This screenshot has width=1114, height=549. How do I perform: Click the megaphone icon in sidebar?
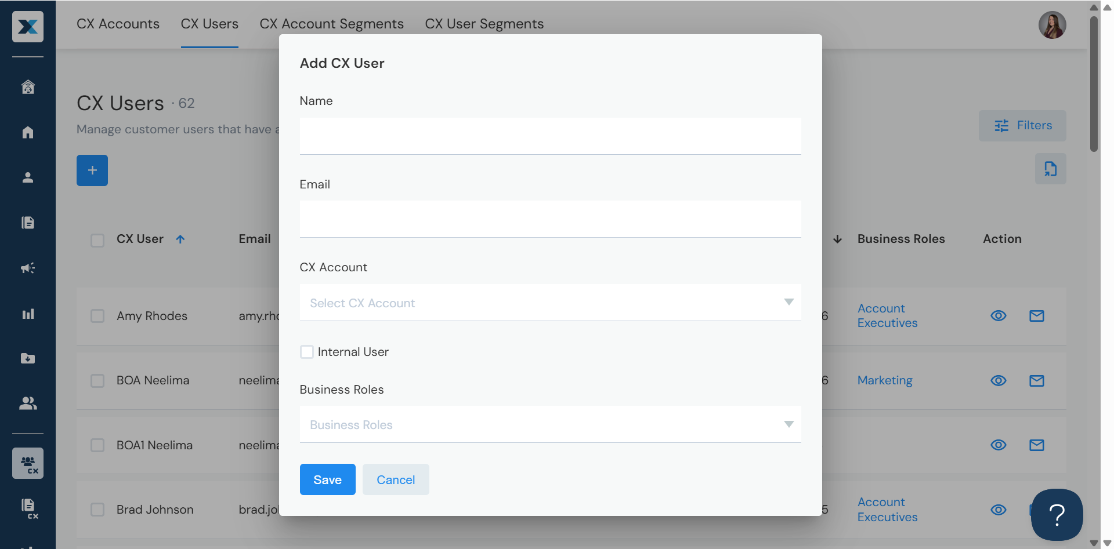(28, 268)
